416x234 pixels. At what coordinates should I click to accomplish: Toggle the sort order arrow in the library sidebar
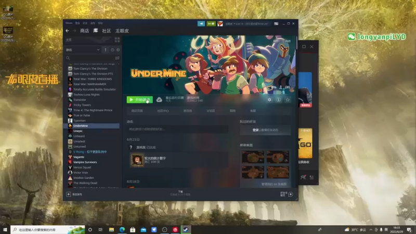(106, 49)
